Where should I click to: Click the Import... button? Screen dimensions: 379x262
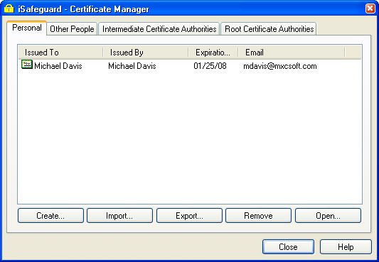click(119, 216)
